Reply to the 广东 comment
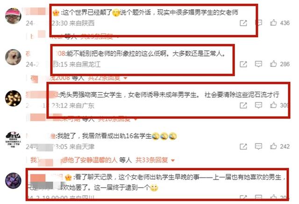 (x=258, y=105)
